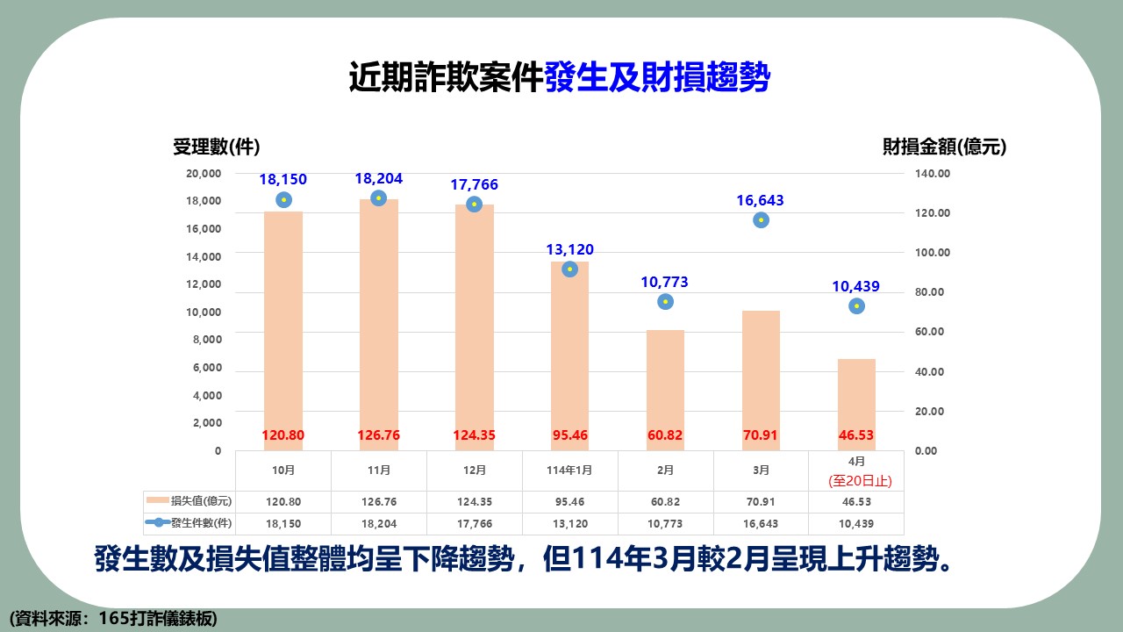Select the 13,120 marker for 114年1月
The width and height of the screenshot is (1123, 632).
click(570, 269)
